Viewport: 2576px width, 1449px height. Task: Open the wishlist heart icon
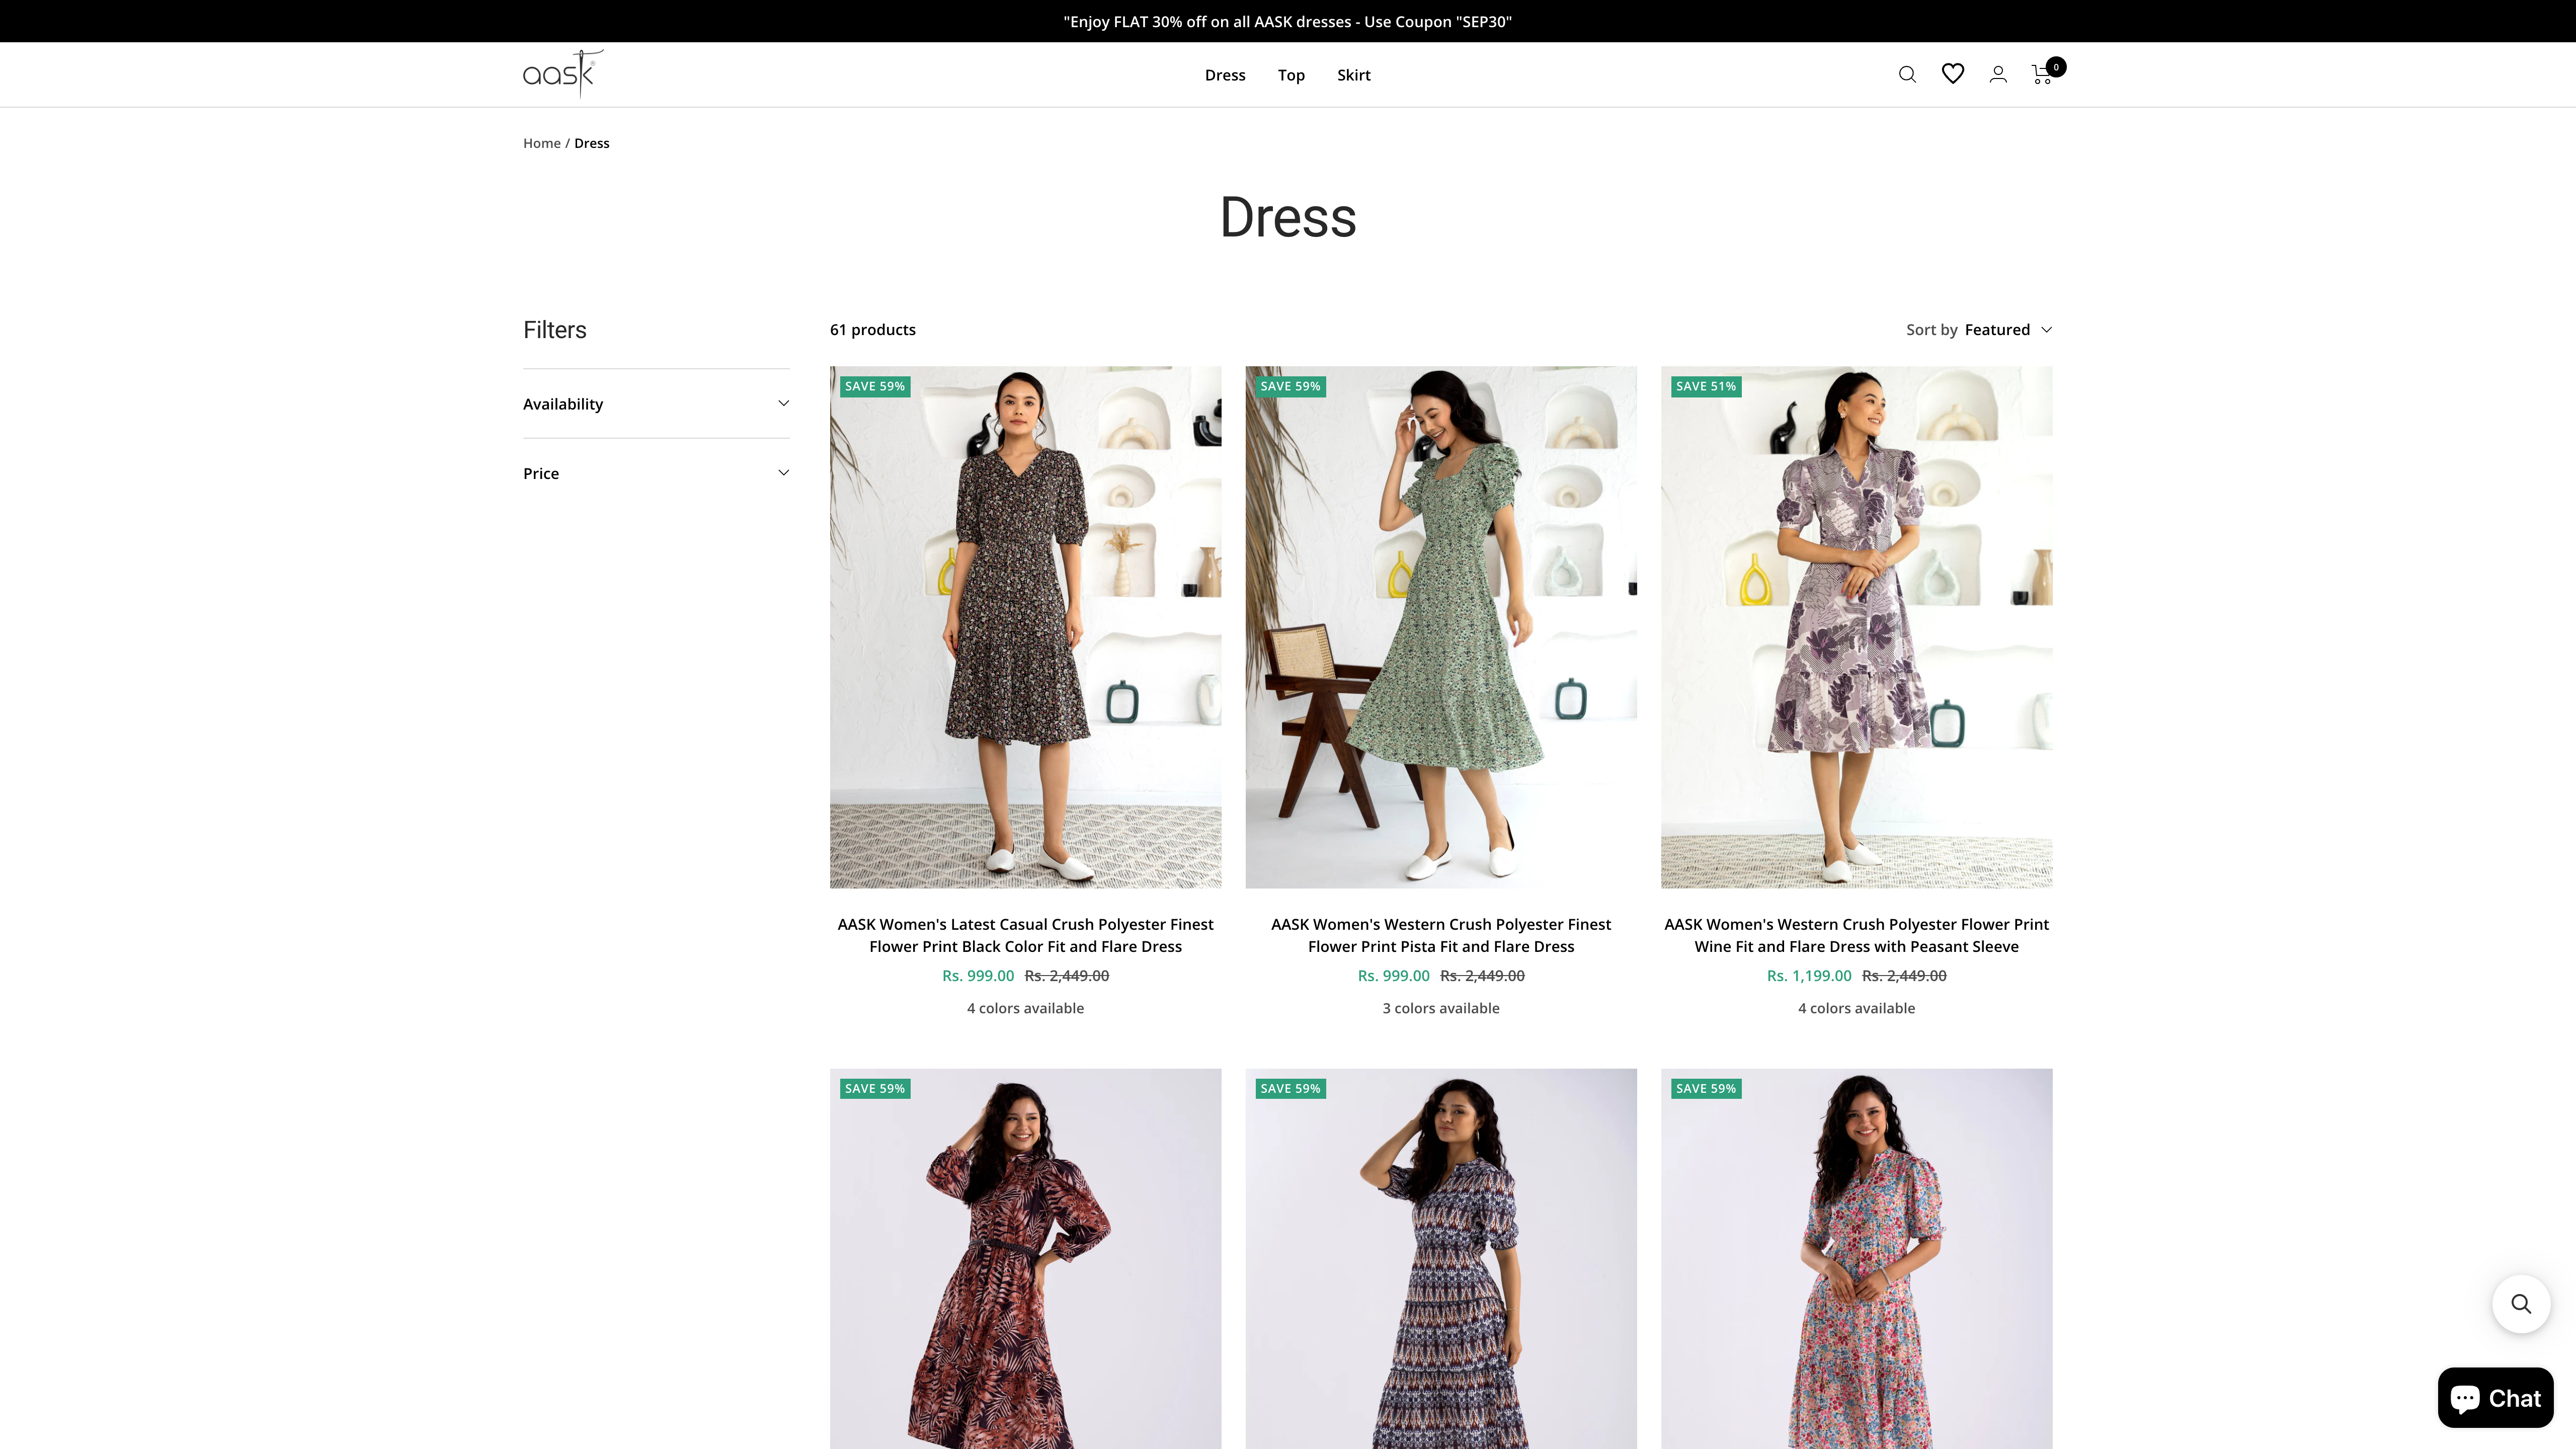pos(1952,74)
